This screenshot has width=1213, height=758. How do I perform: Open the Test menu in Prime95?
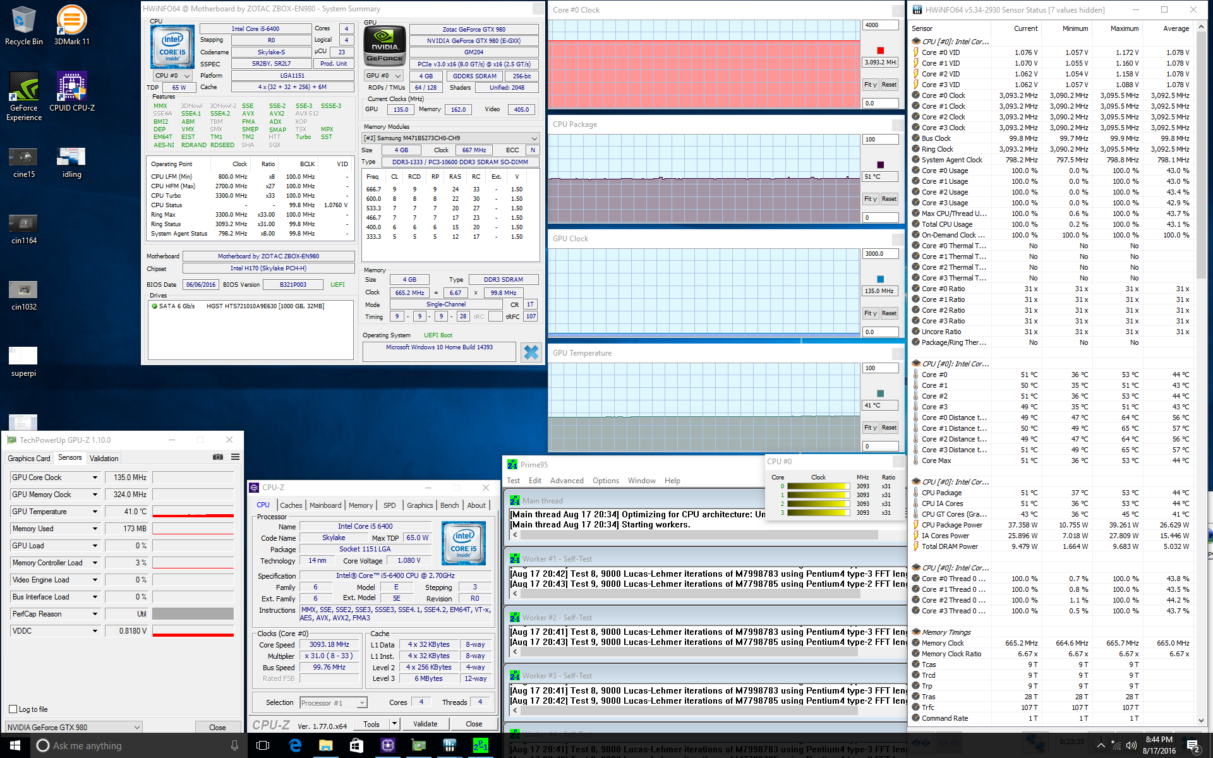tap(514, 481)
